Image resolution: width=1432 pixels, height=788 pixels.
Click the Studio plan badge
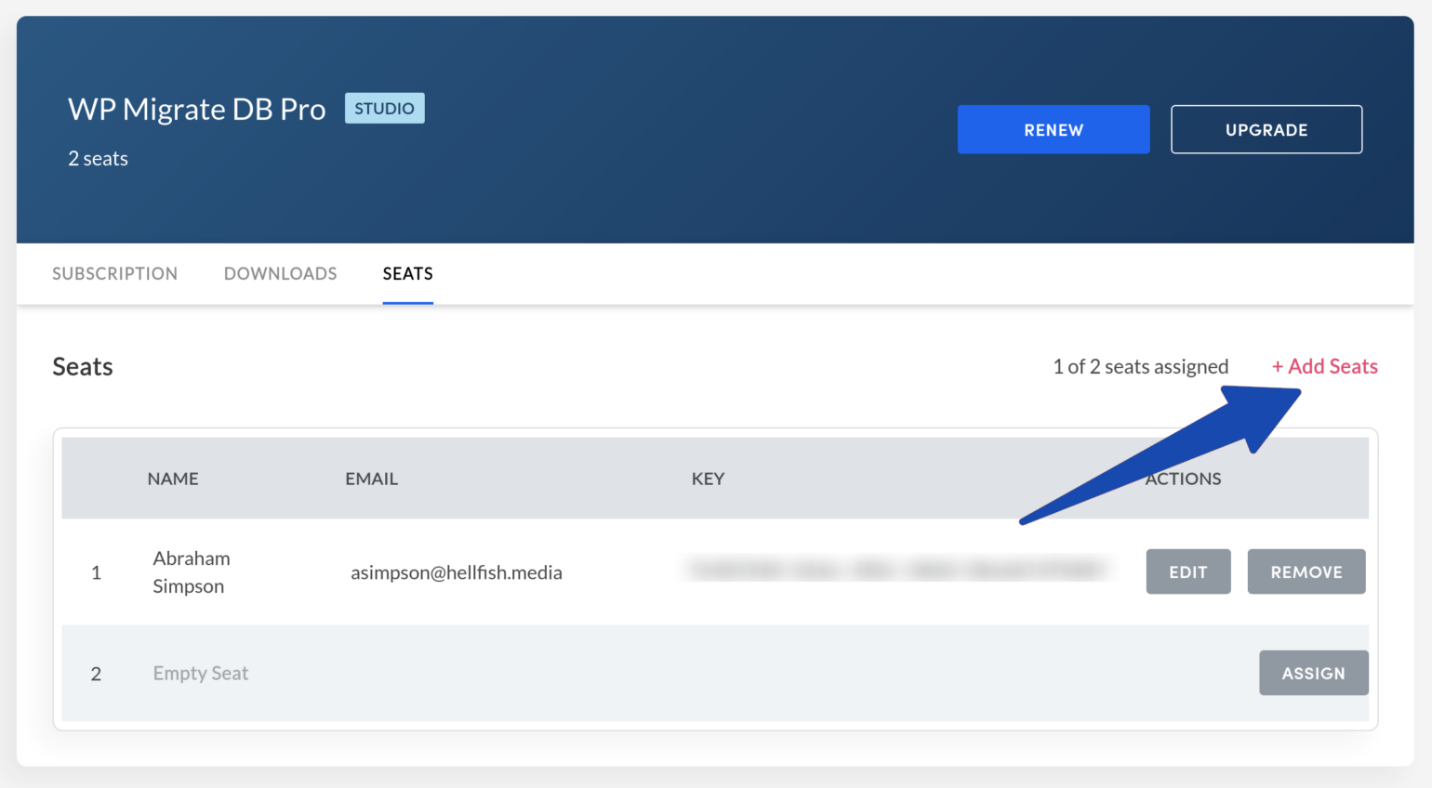point(384,108)
